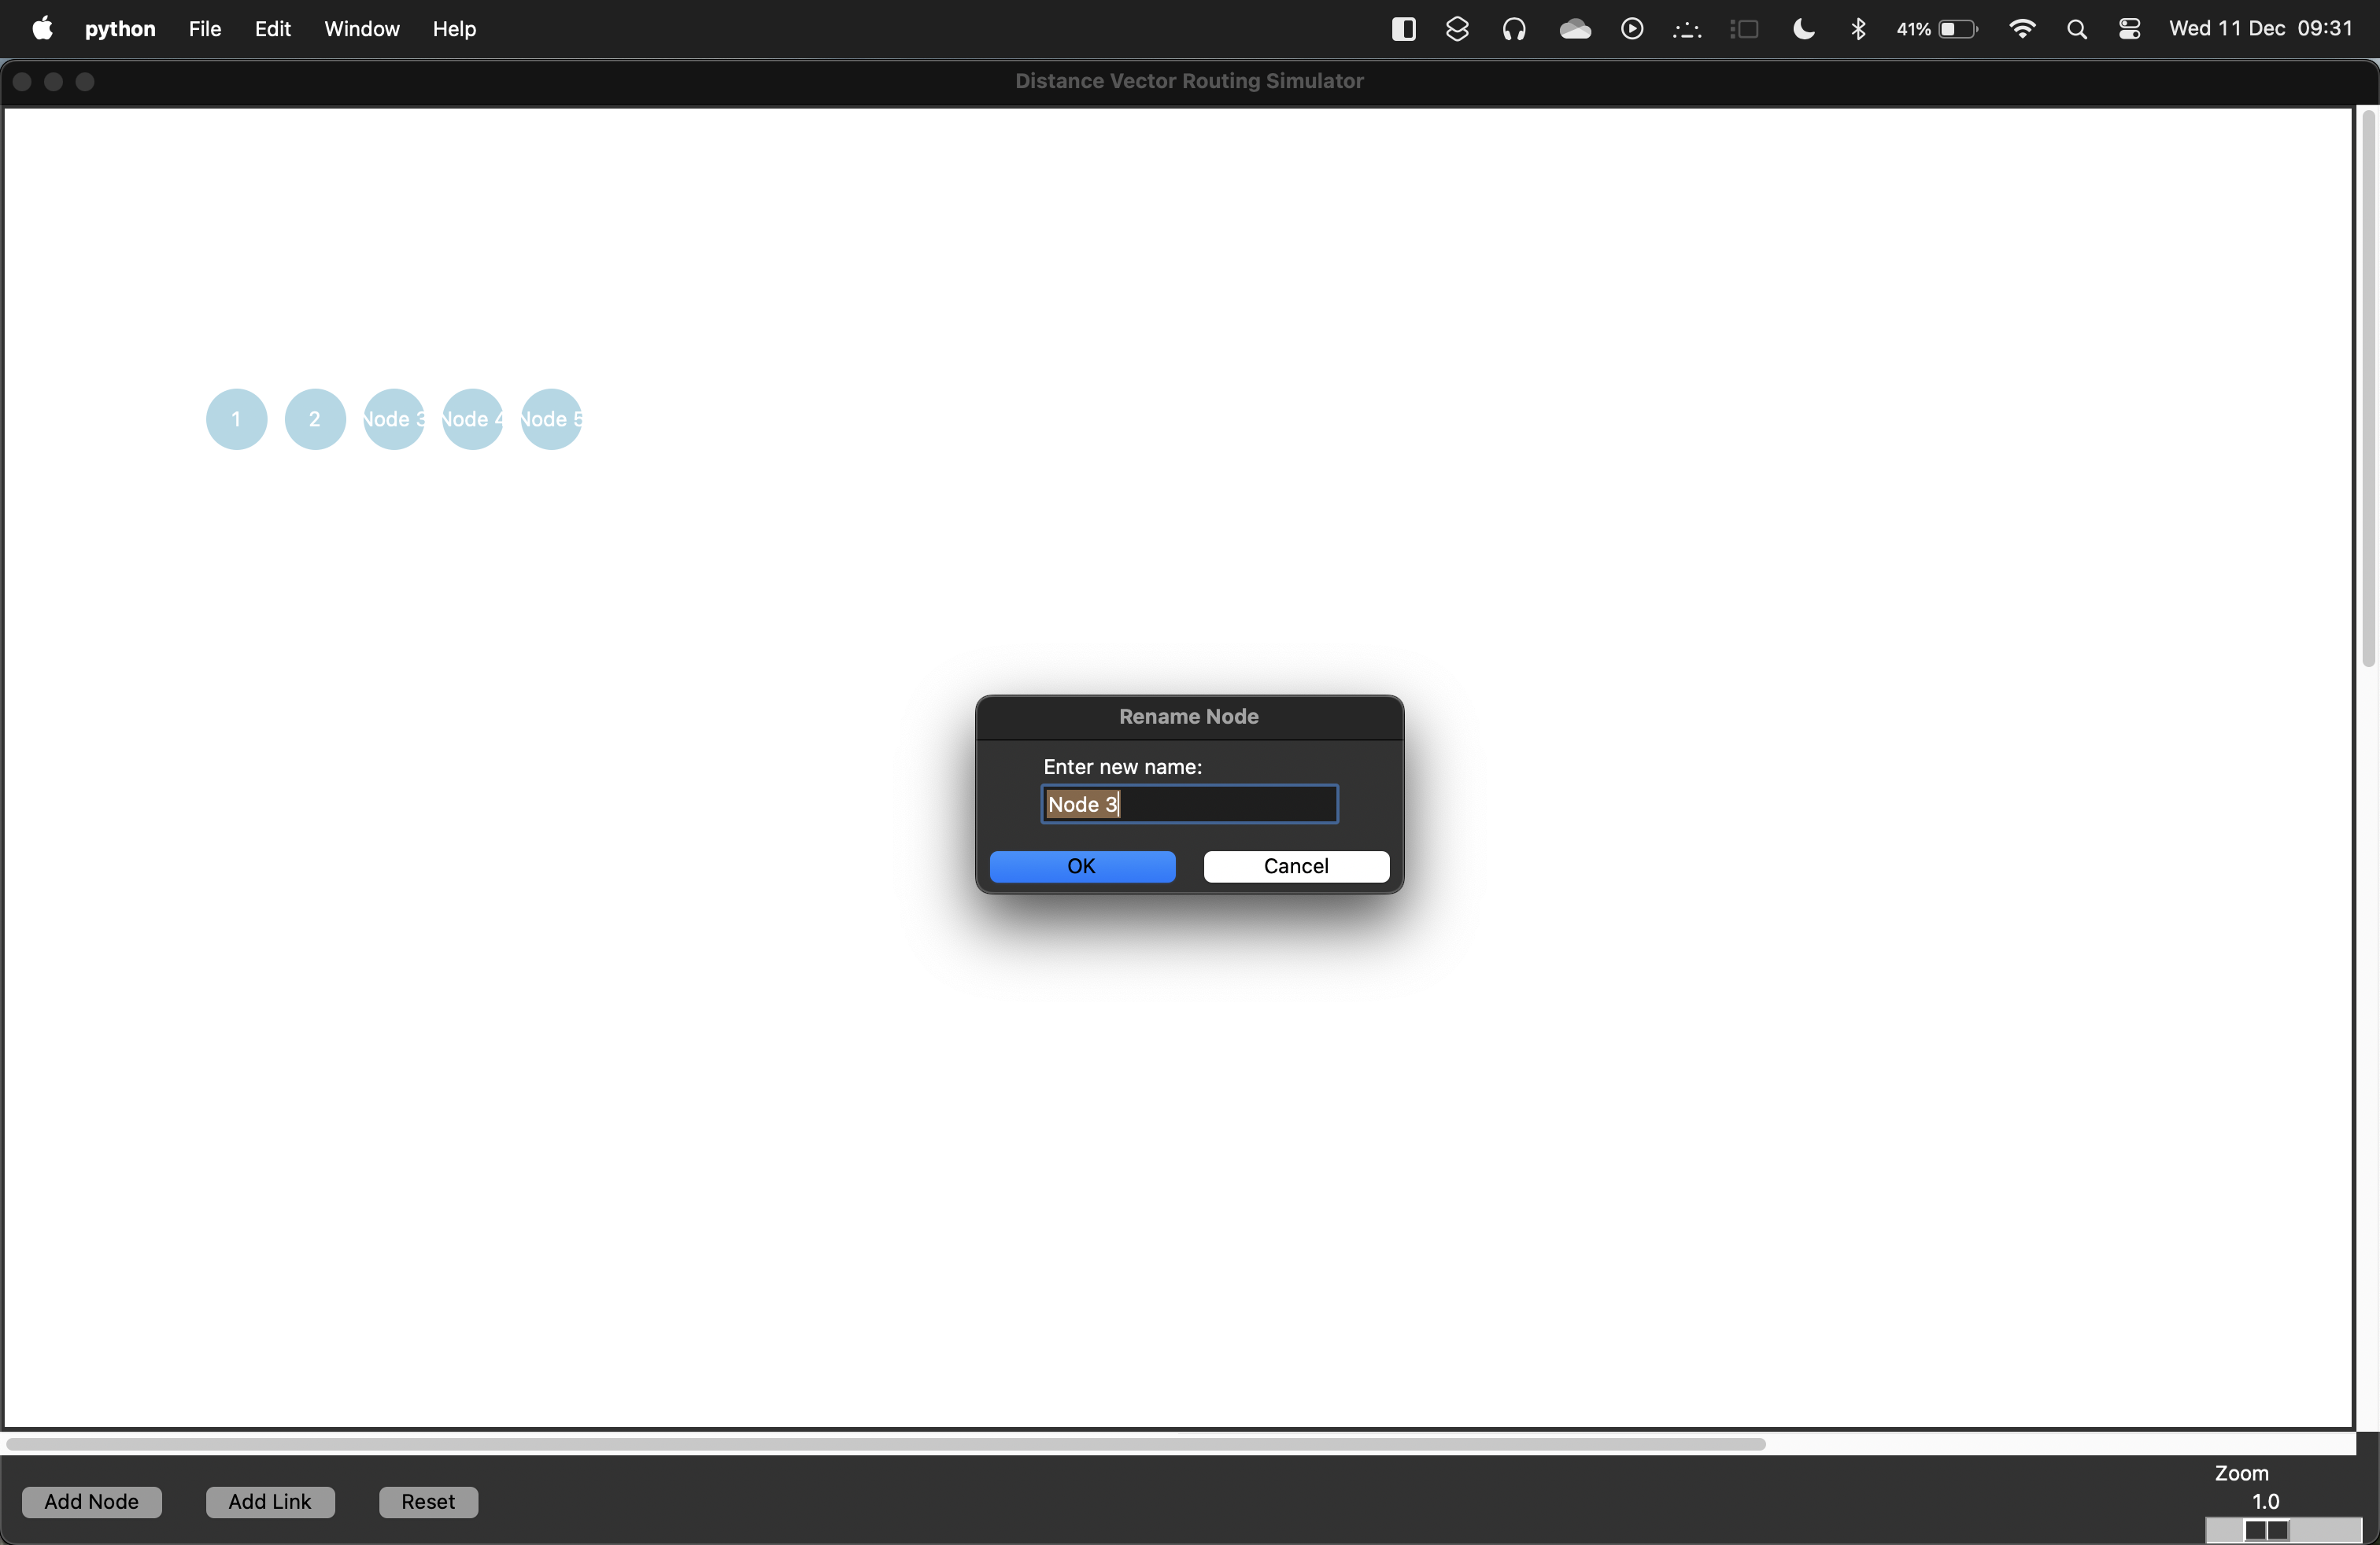Open the Apple menu
The height and width of the screenshot is (1545, 2380).
pos(42,29)
